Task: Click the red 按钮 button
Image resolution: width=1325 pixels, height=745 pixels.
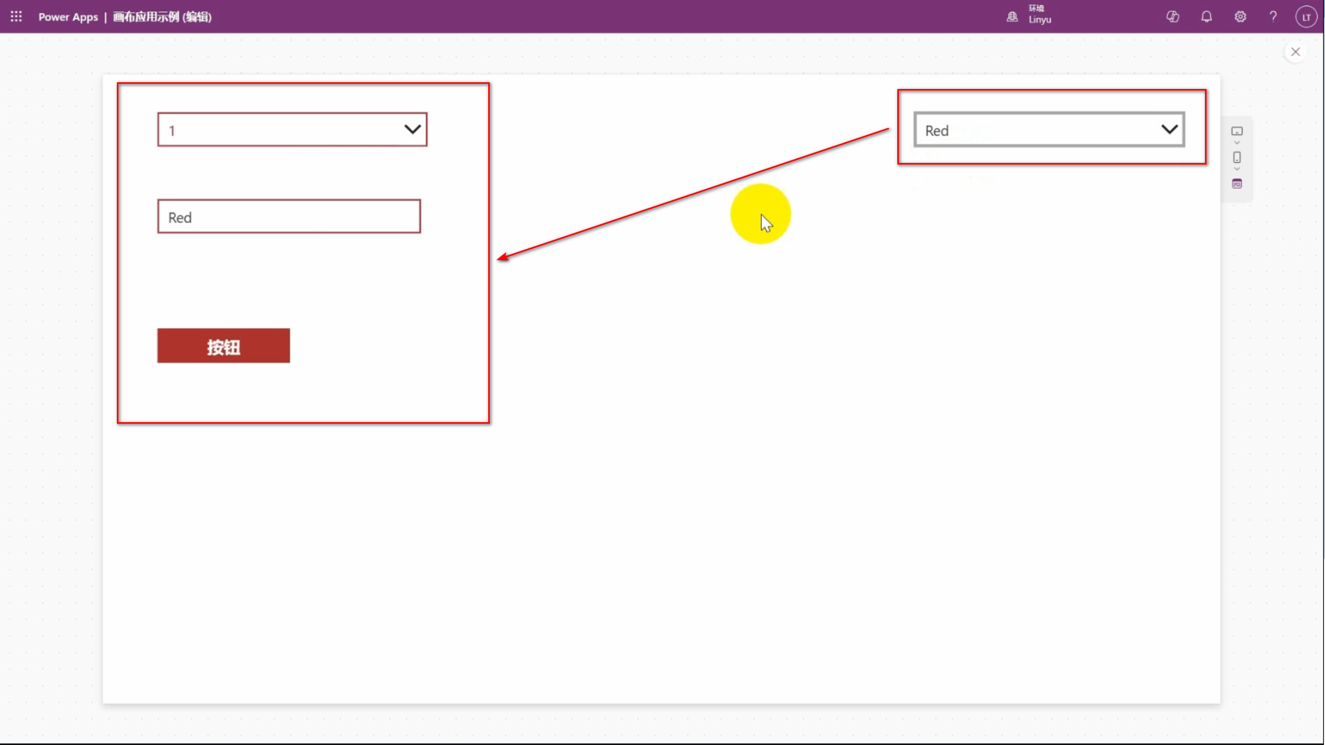Action: [223, 346]
